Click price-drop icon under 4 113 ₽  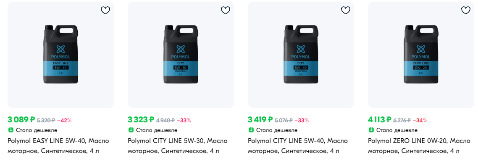371,130
